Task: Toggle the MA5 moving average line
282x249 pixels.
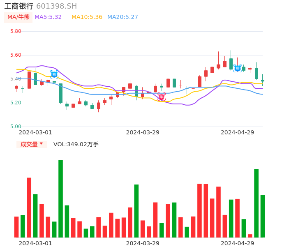Action: pos(48,17)
